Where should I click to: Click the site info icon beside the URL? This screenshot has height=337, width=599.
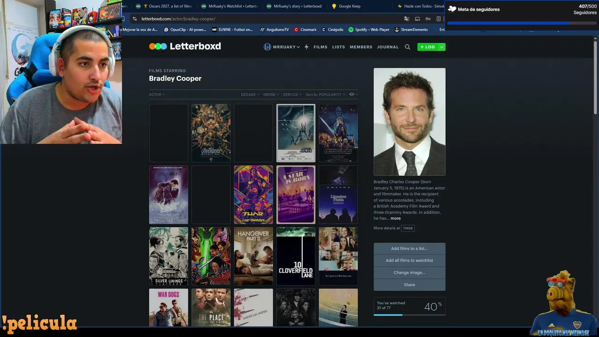point(135,19)
